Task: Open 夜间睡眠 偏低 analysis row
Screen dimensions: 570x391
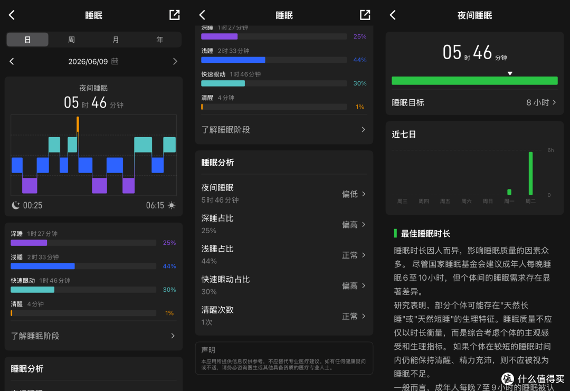Action: (x=284, y=194)
